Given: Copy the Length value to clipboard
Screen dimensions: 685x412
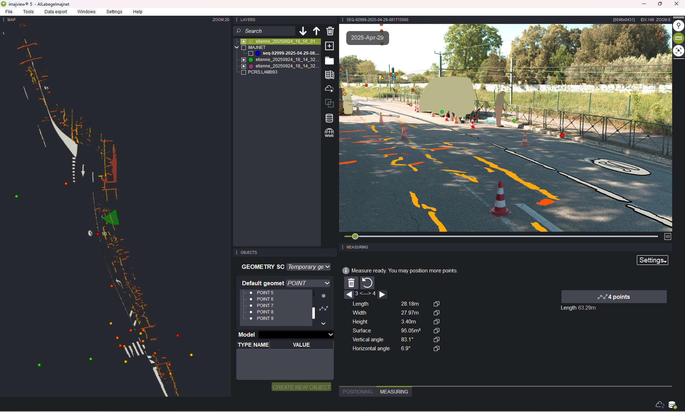Looking at the screenshot, I should 436,304.
